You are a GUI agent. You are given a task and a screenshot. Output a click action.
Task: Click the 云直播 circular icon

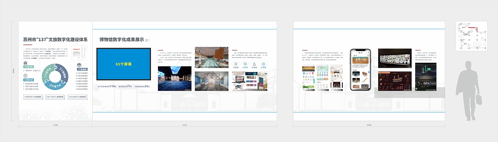(264, 64)
